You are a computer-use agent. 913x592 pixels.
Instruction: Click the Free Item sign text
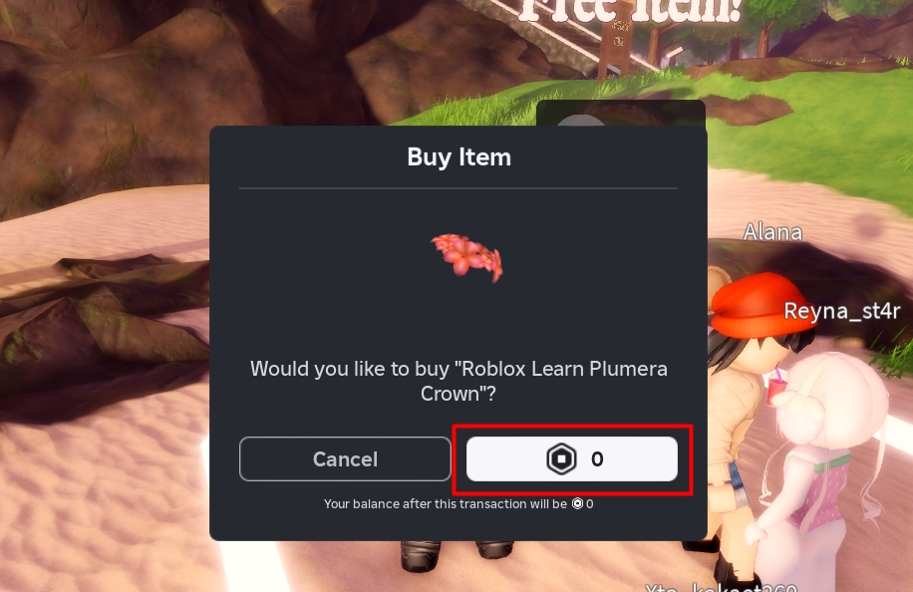tap(630, 11)
